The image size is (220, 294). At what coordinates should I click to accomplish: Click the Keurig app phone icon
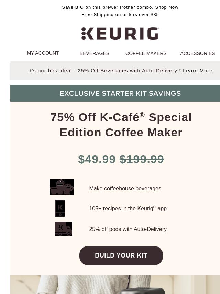(60, 208)
